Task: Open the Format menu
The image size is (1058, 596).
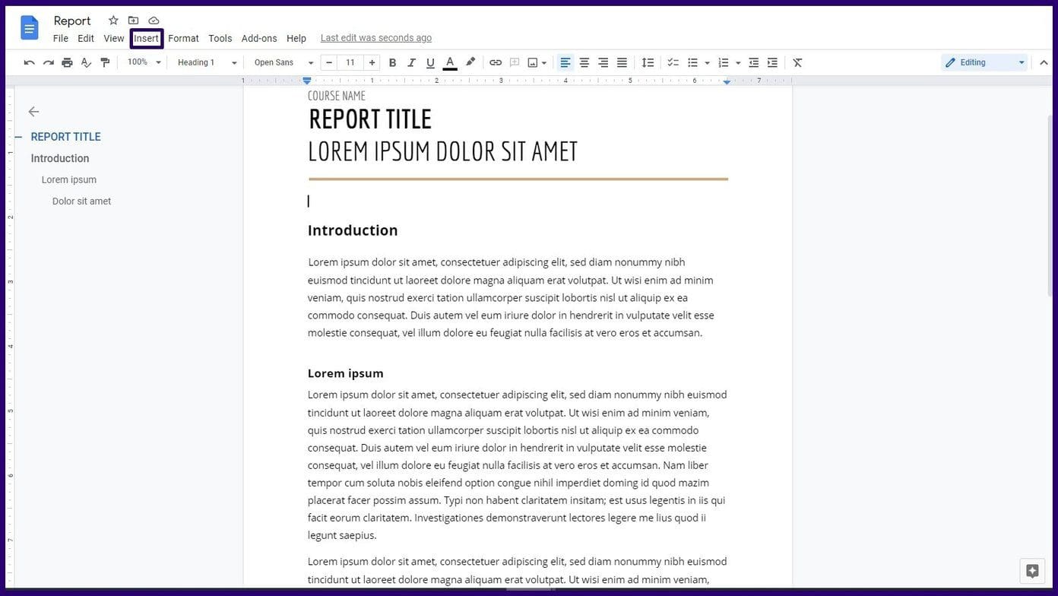Action: point(183,38)
